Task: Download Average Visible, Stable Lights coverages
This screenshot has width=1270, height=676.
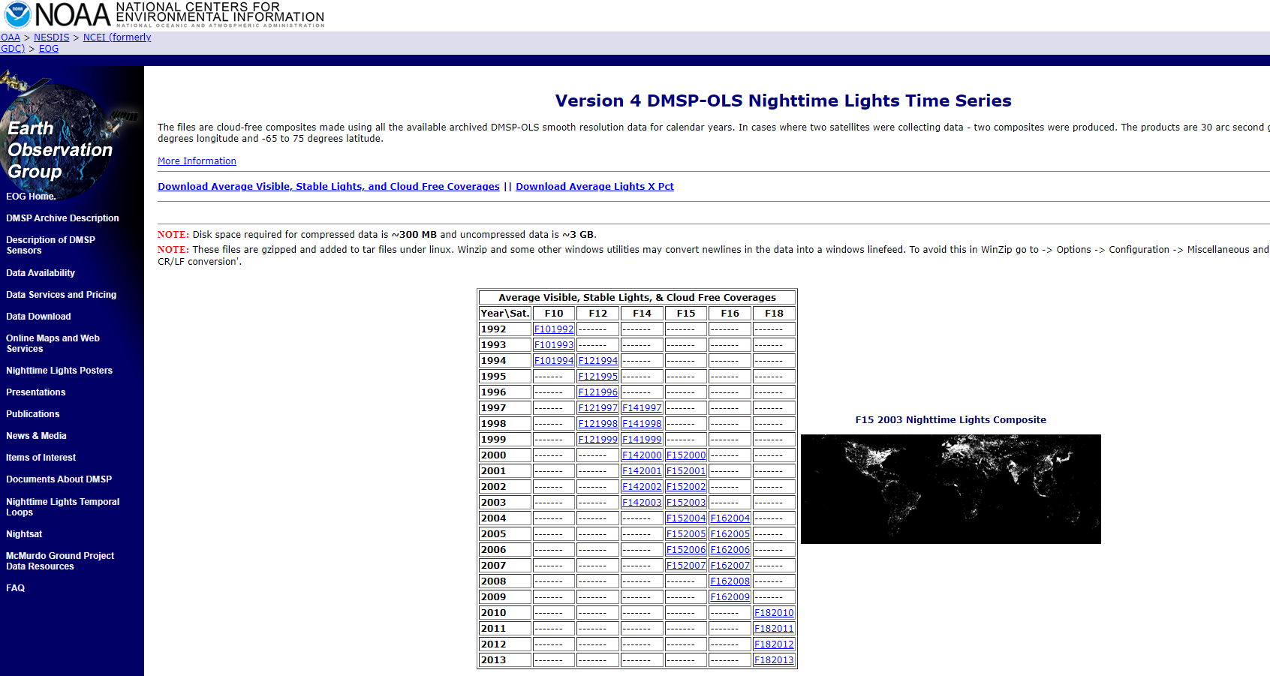Action: coord(328,186)
